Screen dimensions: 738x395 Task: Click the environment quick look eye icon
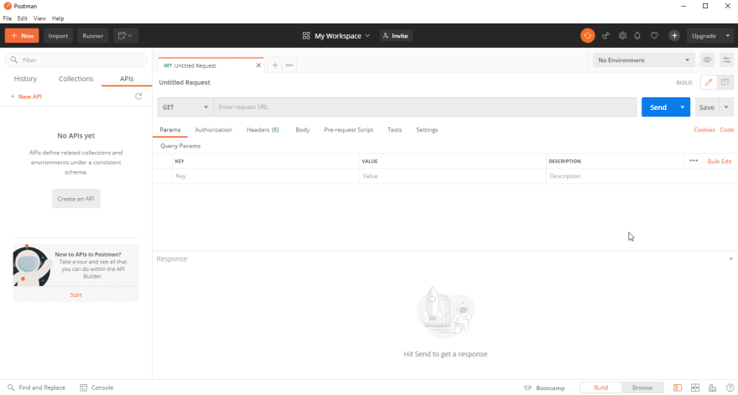click(x=707, y=60)
